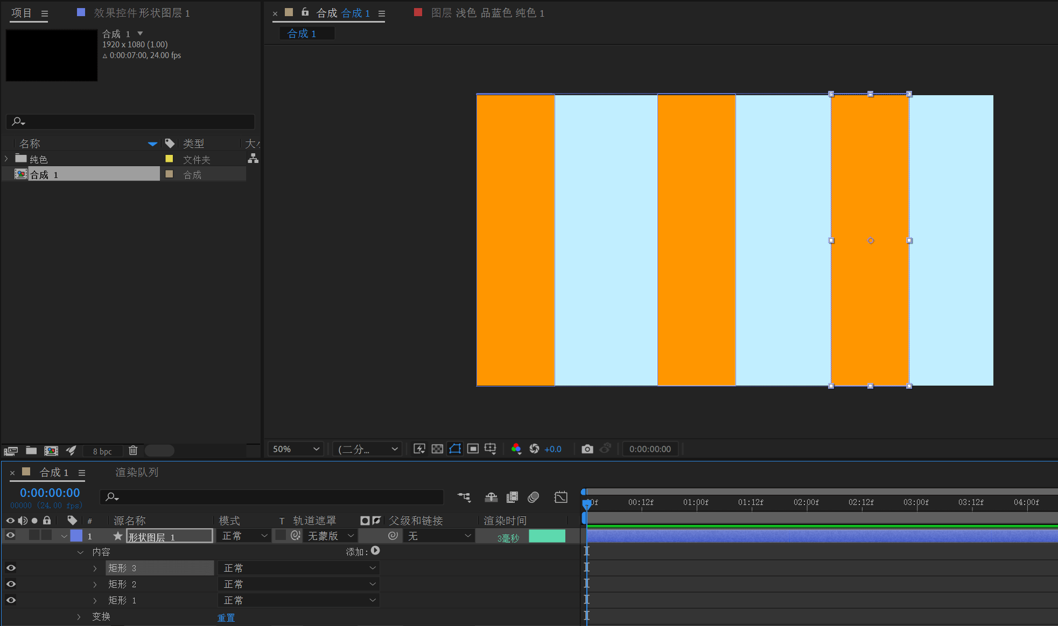The image size is (1058, 626).
Task: Click the lock icon on composition viewer tab
Action: [305, 12]
